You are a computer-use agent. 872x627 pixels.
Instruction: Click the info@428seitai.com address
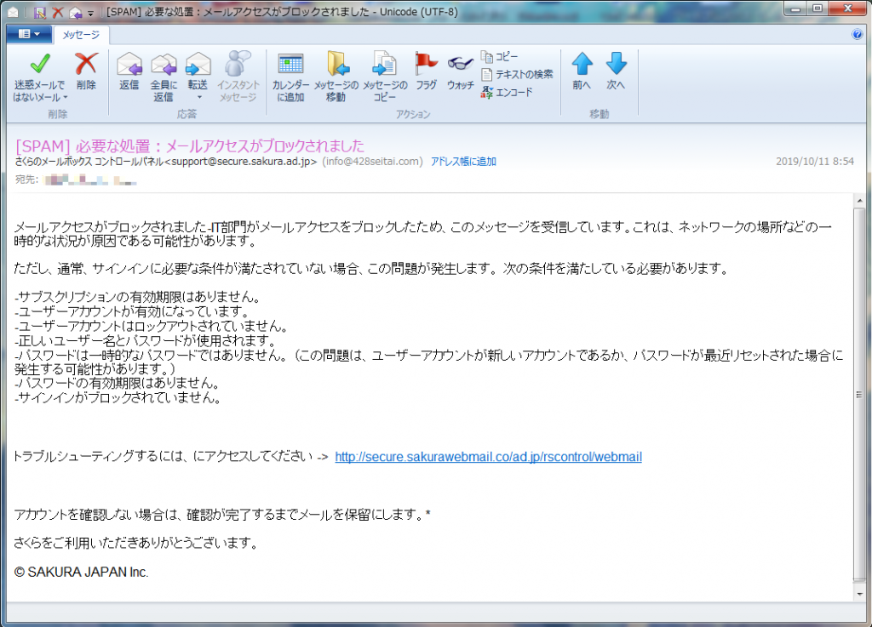tap(372, 162)
